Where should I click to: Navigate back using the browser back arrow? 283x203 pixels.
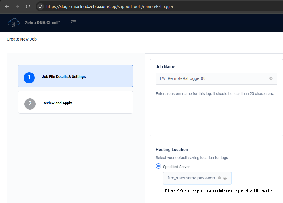tap(7, 6)
